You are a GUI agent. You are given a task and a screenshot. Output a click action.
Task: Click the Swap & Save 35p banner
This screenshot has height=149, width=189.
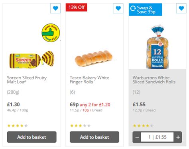146,10
